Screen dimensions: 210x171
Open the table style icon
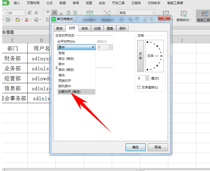(184, 14)
